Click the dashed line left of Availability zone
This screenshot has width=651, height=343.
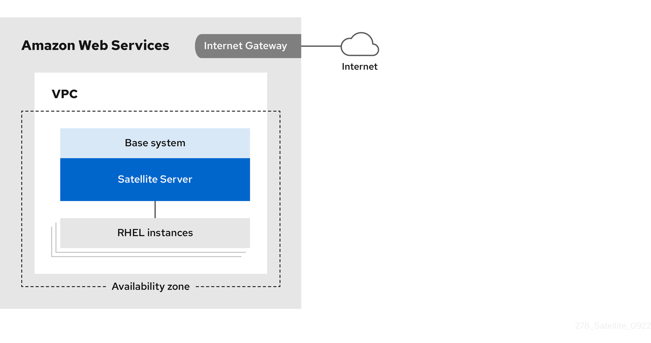pyautogui.click(x=64, y=287)
